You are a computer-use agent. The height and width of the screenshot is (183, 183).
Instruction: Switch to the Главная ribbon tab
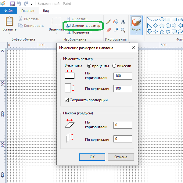28,11
